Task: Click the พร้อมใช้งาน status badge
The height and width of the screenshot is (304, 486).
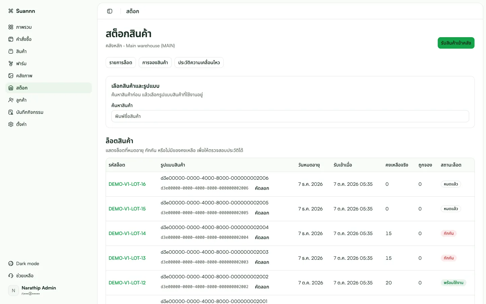Action: [x=454, y=283]
